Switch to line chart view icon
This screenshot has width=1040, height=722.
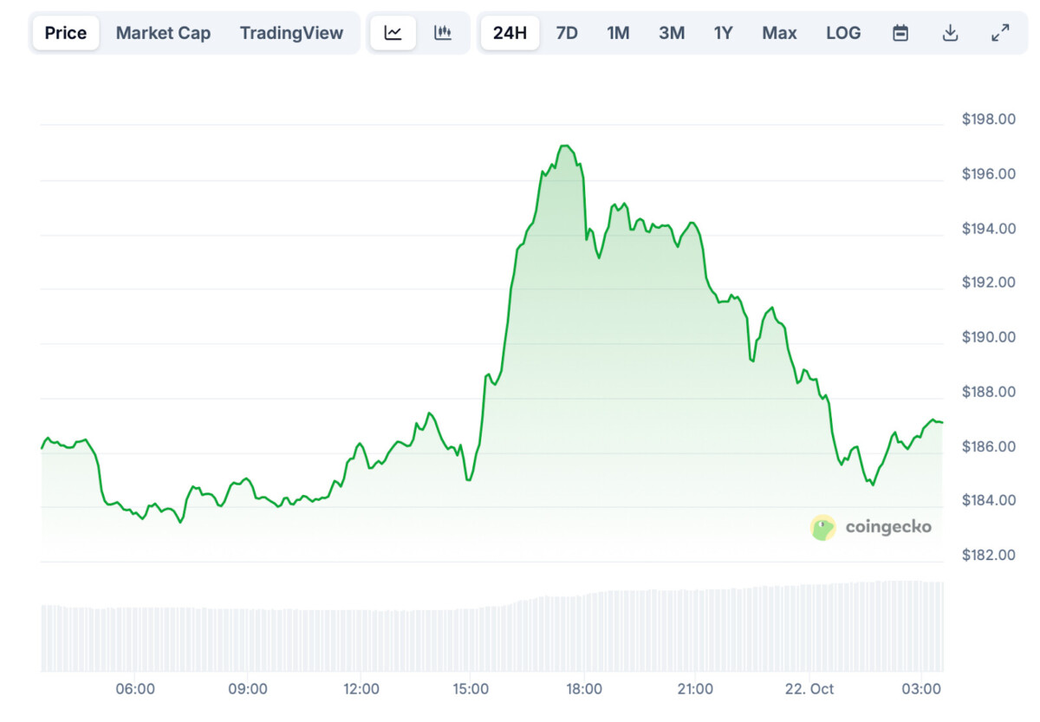pos(393,33)
